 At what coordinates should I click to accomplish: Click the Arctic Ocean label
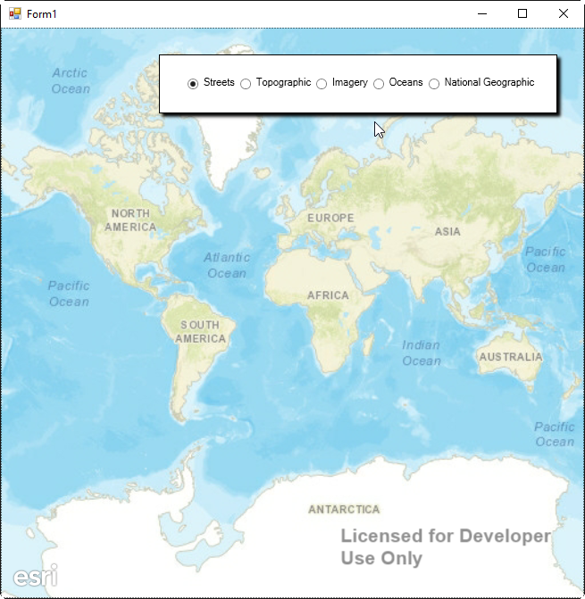[x=71, y=80]
